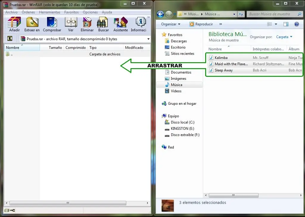The image size is (305, 217).
Task: Click the Buscar Música de muestra field
Action: click(x=272, y=14)
